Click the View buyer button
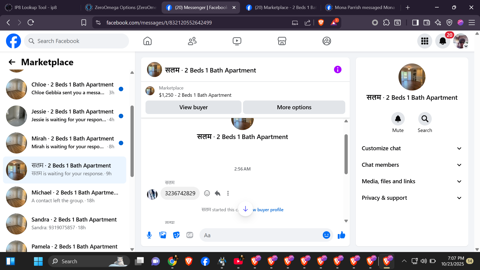This screenshot has width=480, height=270. pos(193,107)
